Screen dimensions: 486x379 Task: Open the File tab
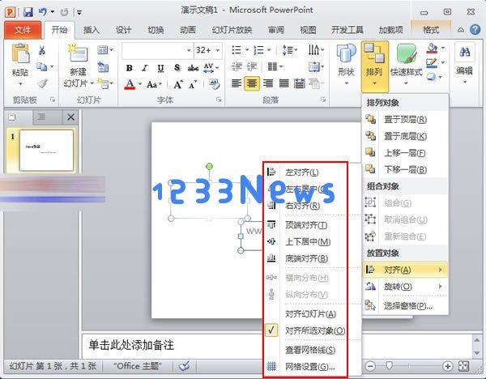(23, 30)
